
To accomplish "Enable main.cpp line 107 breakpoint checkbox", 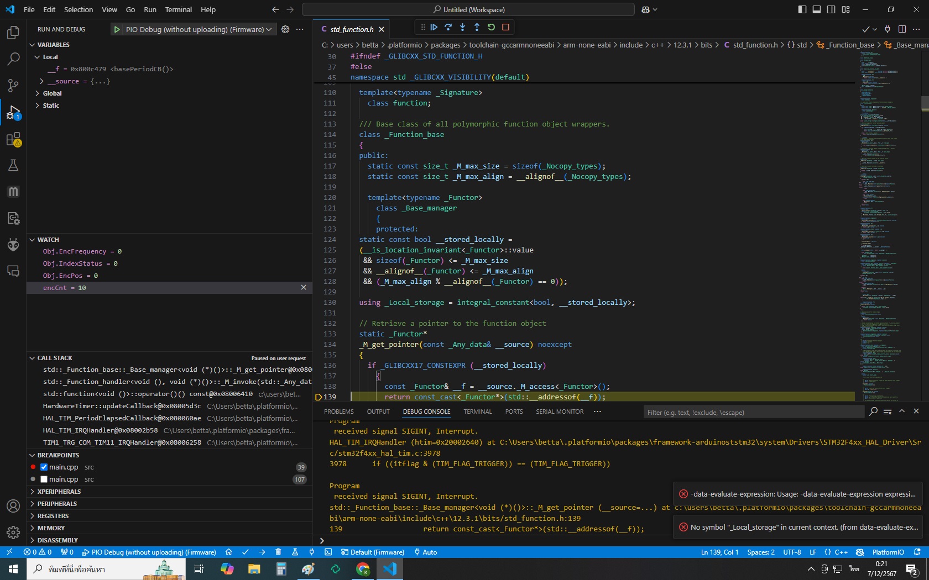I will (x=44, y=479).
